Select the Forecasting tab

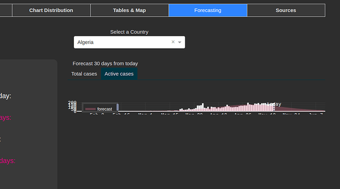coord(208,10)
